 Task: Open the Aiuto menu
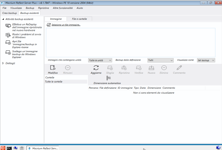[x=80, y=8]
